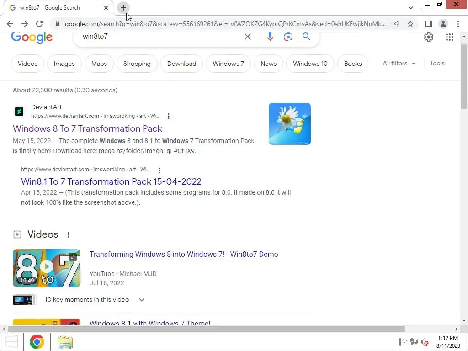Image resolution: width=468 pixels, height=351 pixels.
Task: Reload the current page
Action: tap(39, 24)
